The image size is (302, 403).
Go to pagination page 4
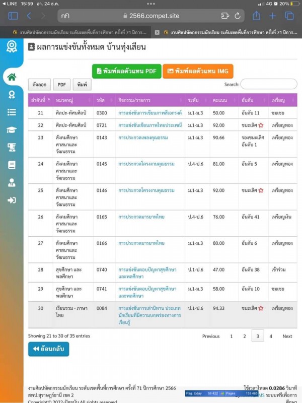point(271,336)
